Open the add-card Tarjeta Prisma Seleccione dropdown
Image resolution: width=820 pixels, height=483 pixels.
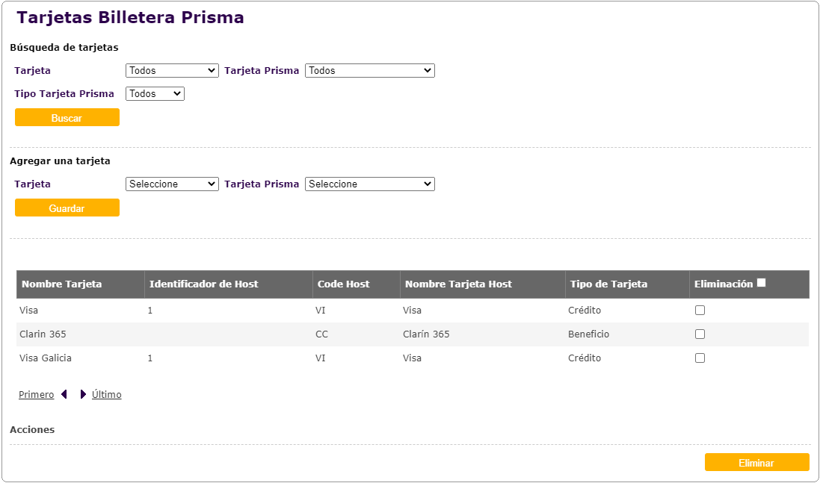369,184
